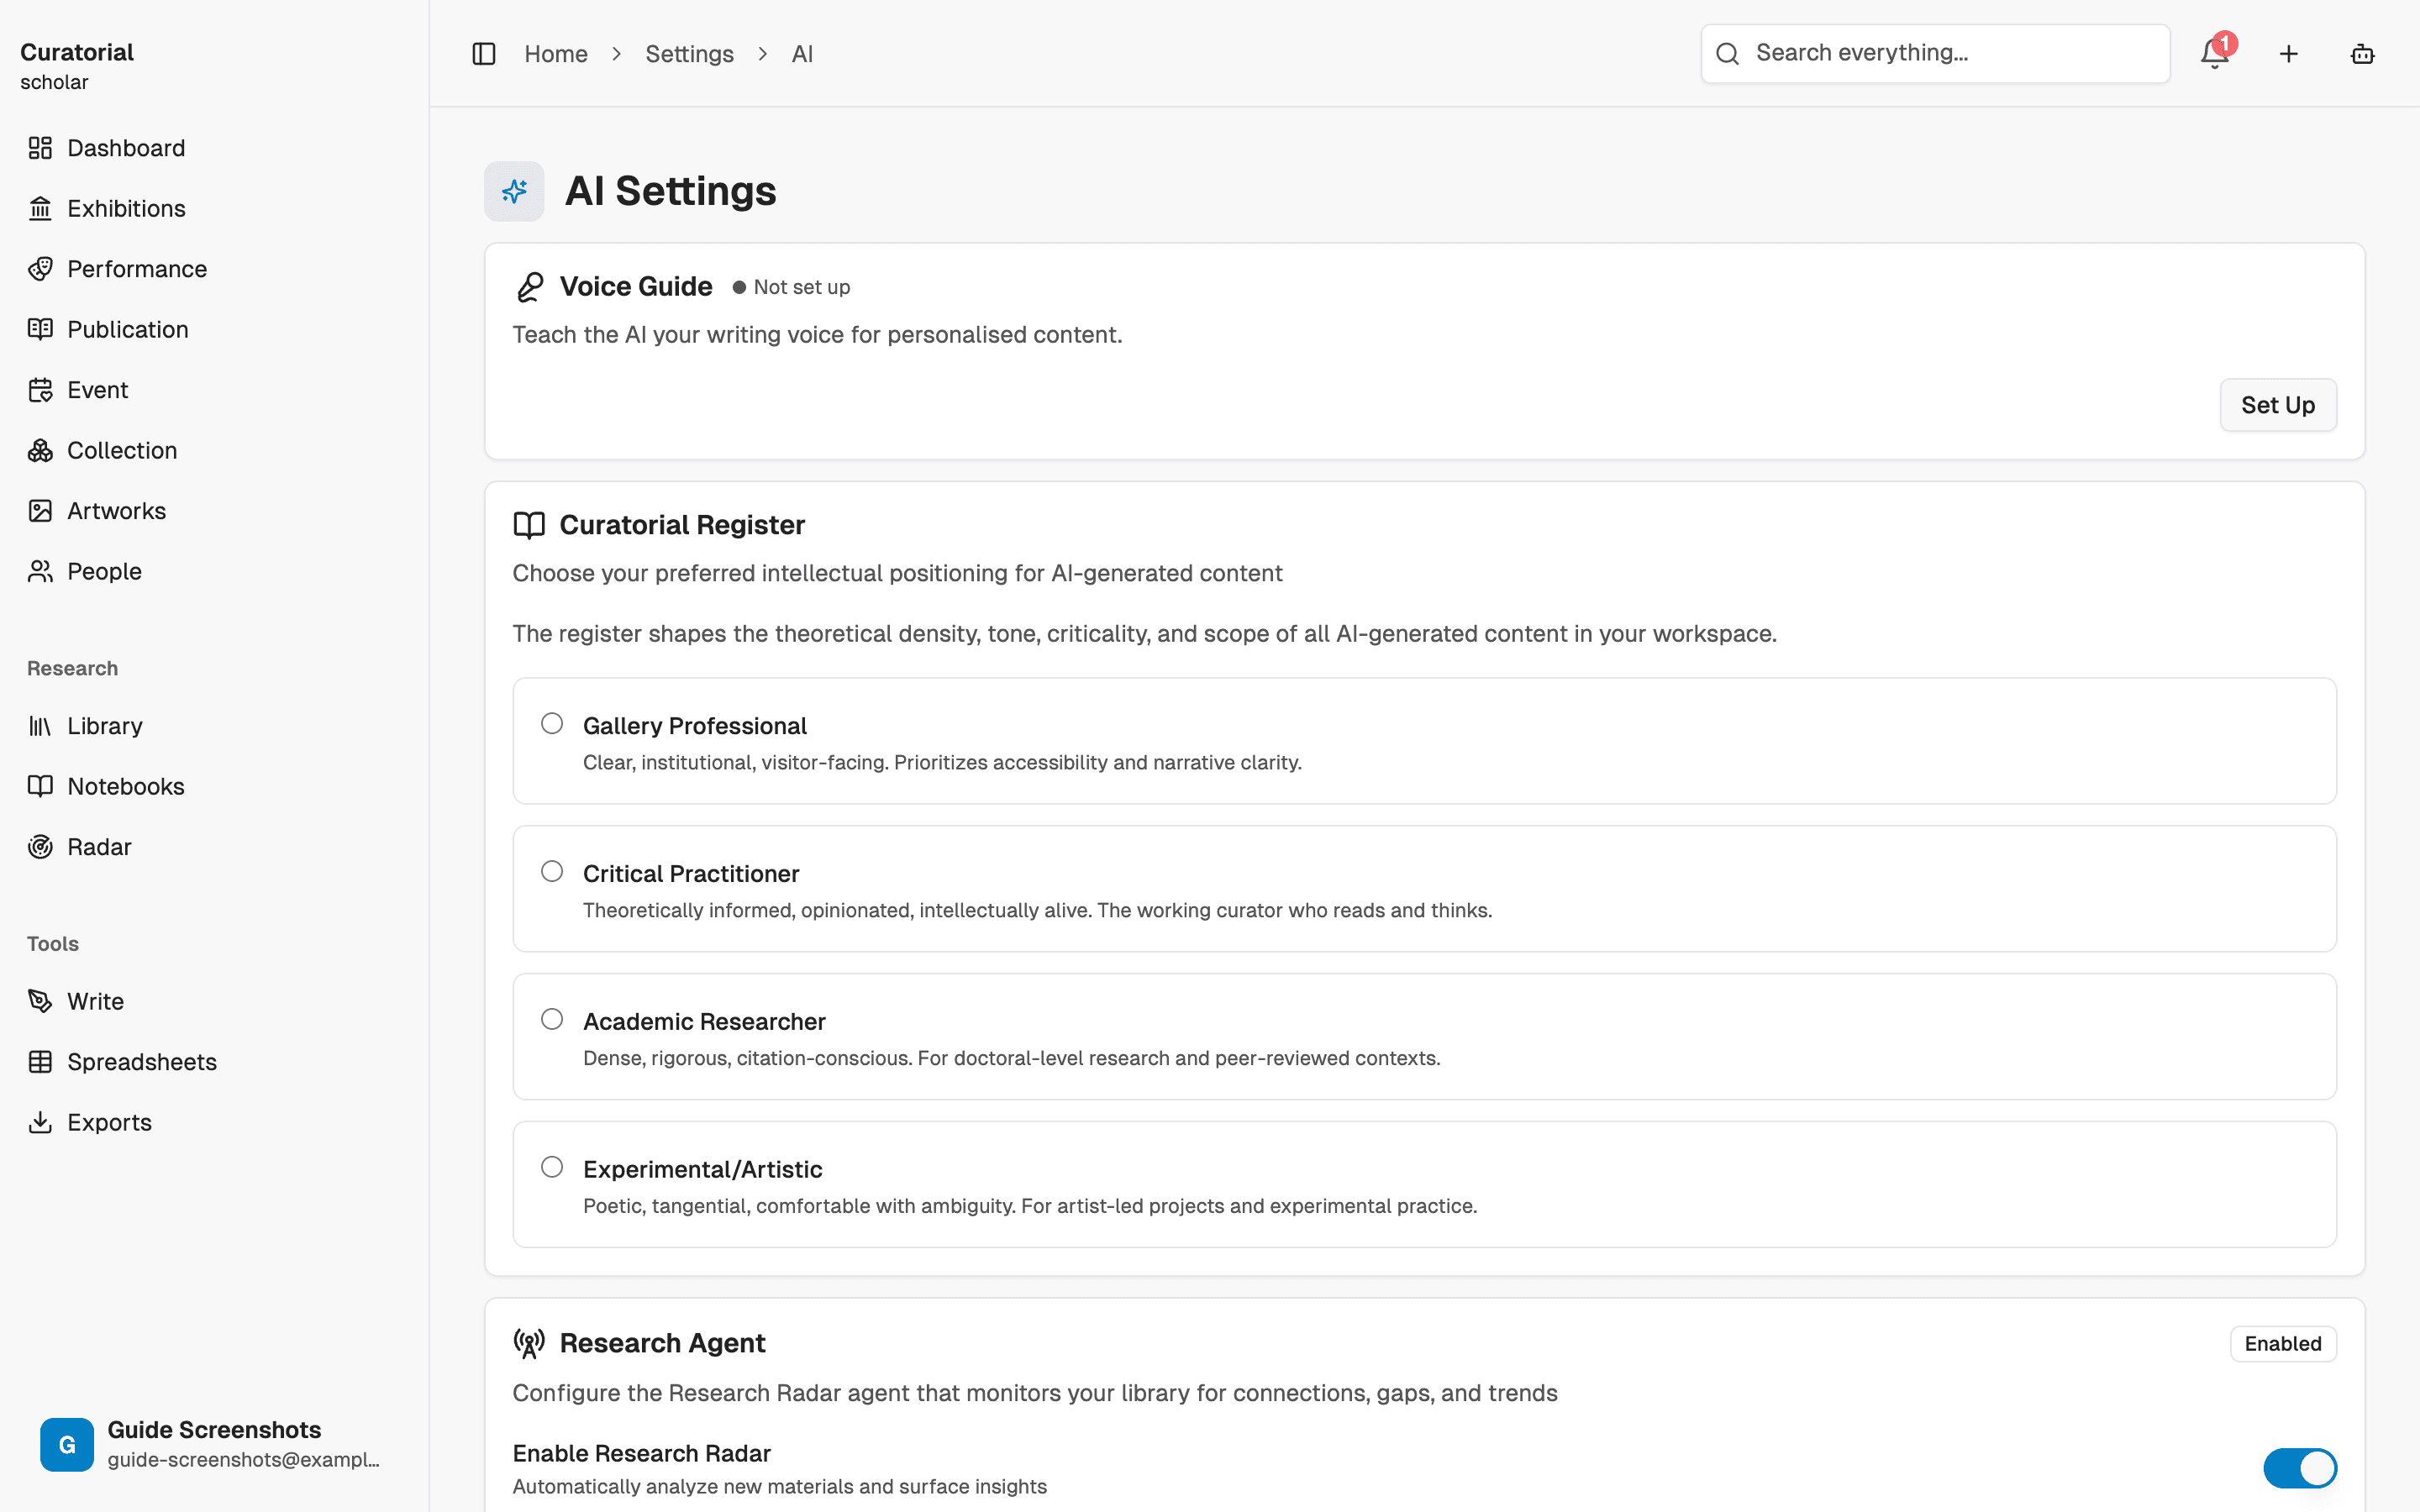Click the Artworks image icon

(x=40, y=511)
